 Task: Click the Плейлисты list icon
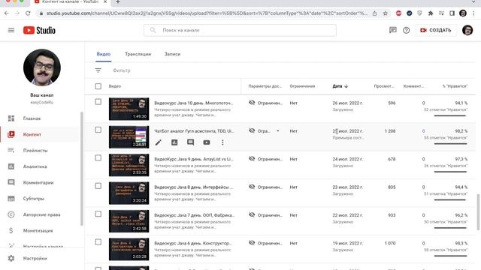click(x=11, y=150)
